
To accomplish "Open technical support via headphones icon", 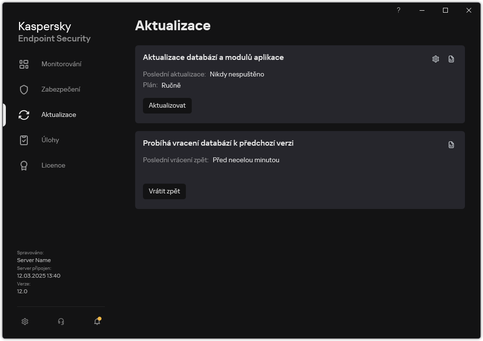I will click(60, 322).
